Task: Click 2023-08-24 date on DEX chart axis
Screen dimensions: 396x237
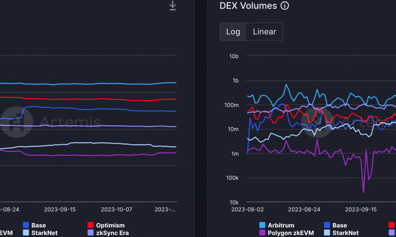Action: point(304,209)
